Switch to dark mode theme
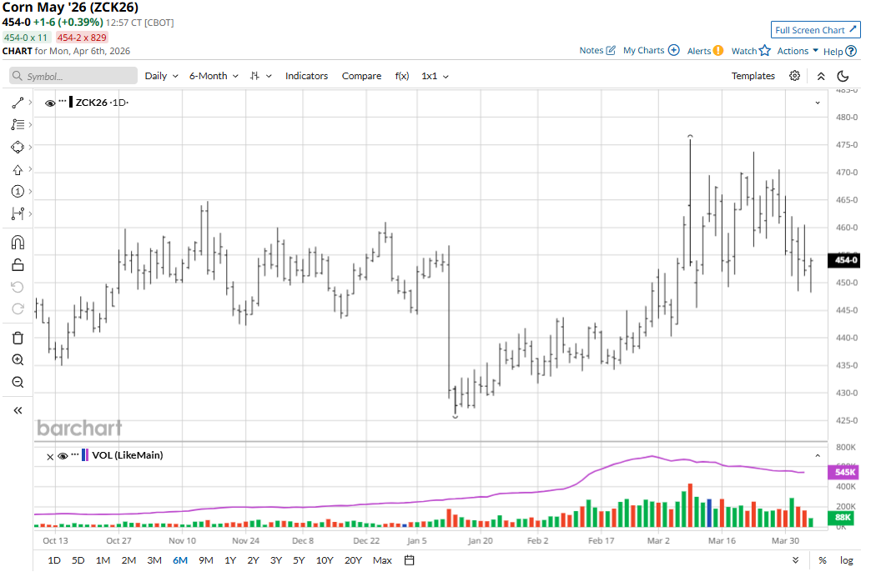 843,76
